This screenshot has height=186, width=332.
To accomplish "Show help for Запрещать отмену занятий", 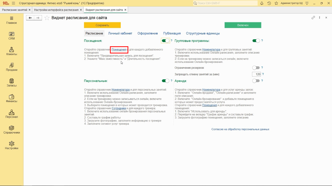I will click(263, 74).
